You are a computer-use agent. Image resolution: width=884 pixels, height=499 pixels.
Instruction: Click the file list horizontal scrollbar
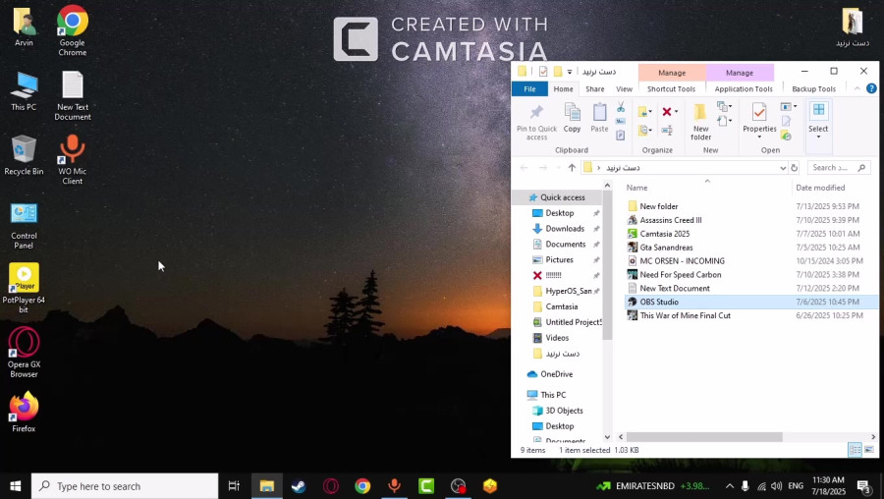(x=704, y=437)
